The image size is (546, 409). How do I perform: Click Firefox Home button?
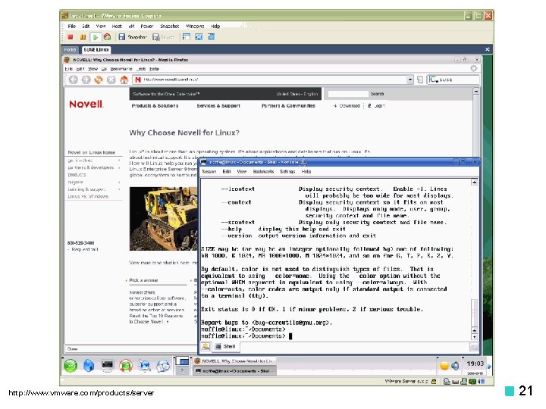pyautogui.click(x=124, y=80)
